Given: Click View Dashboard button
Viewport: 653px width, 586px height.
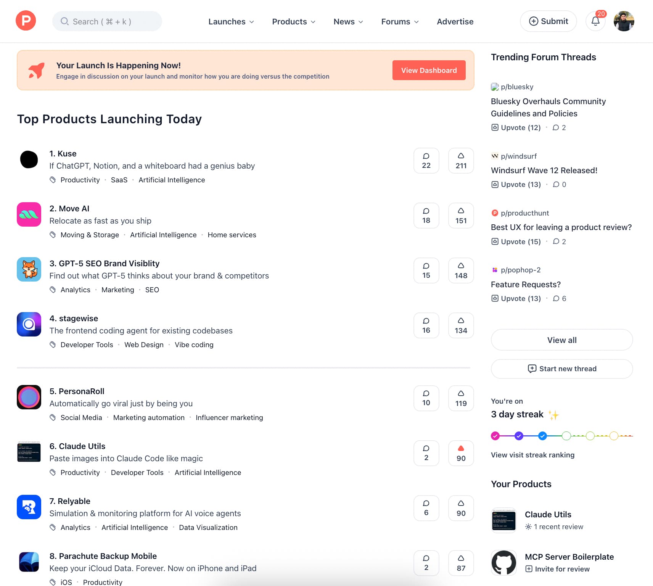Looking at the screenshot, I should tap(429, 70).
